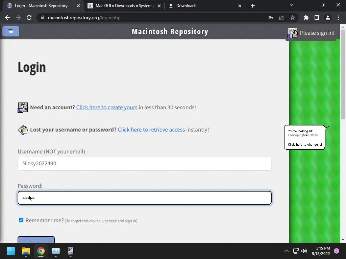Follow the Click here to retrieve access link
This screenshot has width=346, height=259.
151,129
